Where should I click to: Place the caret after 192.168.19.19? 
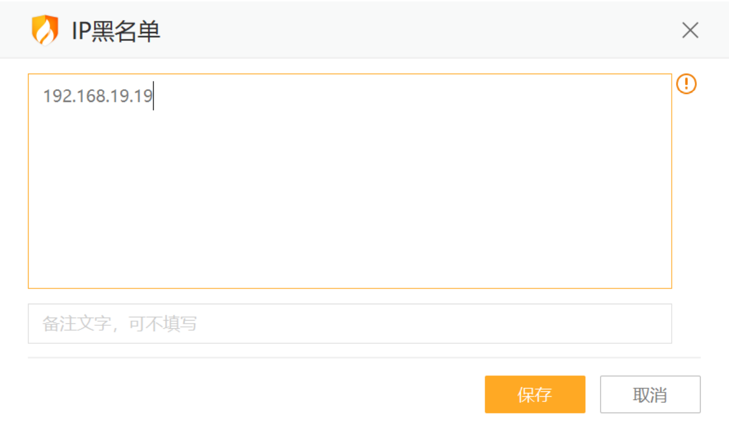(x=153, y=96)
